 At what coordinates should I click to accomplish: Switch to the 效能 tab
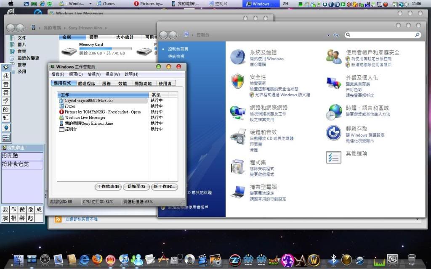point(122,84)
